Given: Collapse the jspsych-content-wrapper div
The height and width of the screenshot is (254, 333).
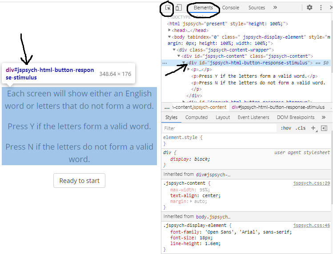Looking at the screenshot, I should click(x=174, y=50).
